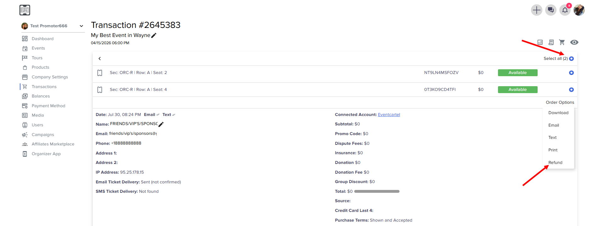Click the Affiliates Marketplace people icon
604x226 pixels.
[x=25, y=144]
